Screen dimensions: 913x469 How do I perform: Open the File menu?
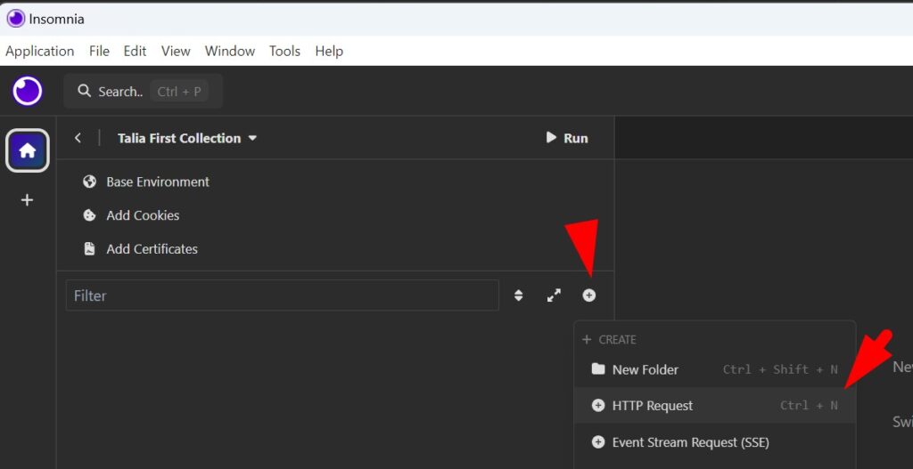[x=99, y=51]
